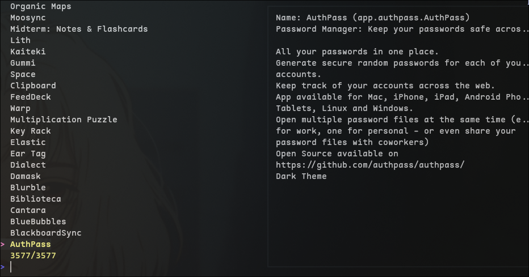This screenshot has height=277, width=529.
Task: Click the highlighted AuthPass entry
Action: (30, 244)
